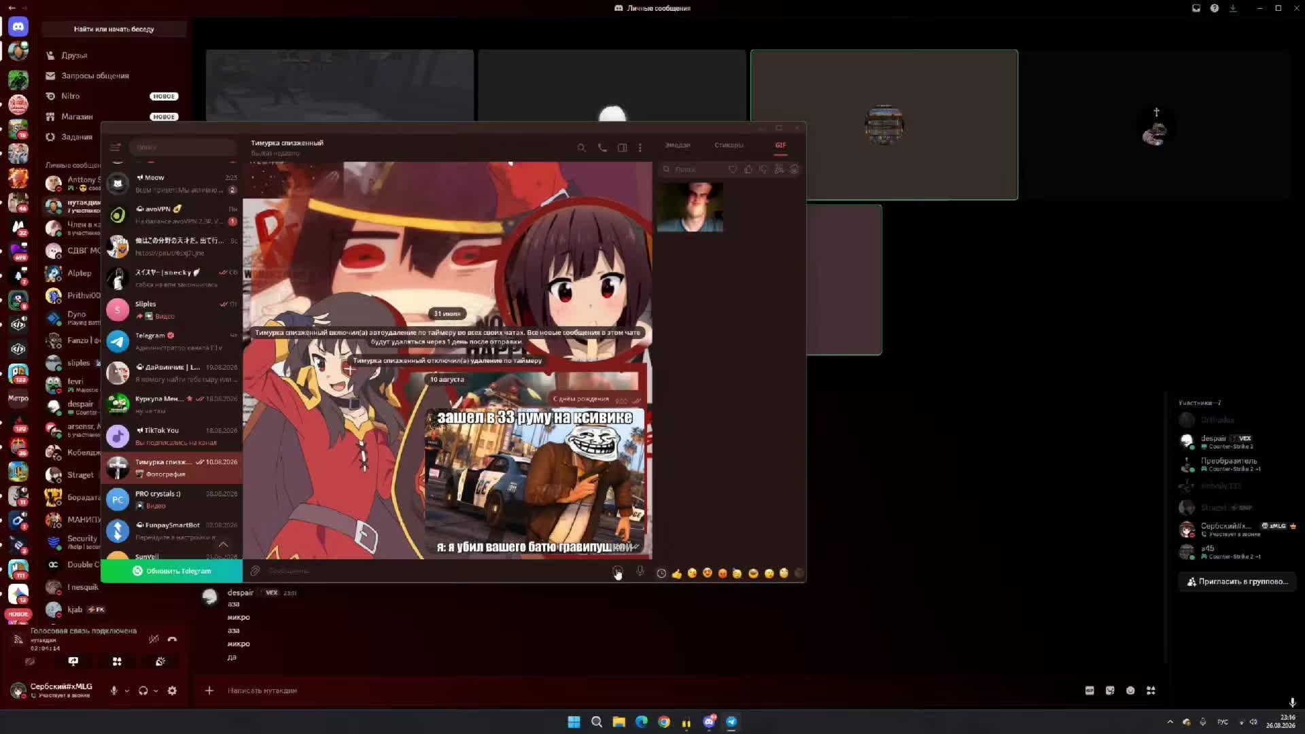Switch to the Стикеры tab in Telegram
This screenshot has height=734, width=1305.
point(729,145)
